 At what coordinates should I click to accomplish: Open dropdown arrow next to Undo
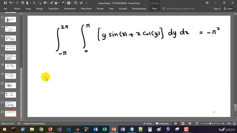[14, 3]
